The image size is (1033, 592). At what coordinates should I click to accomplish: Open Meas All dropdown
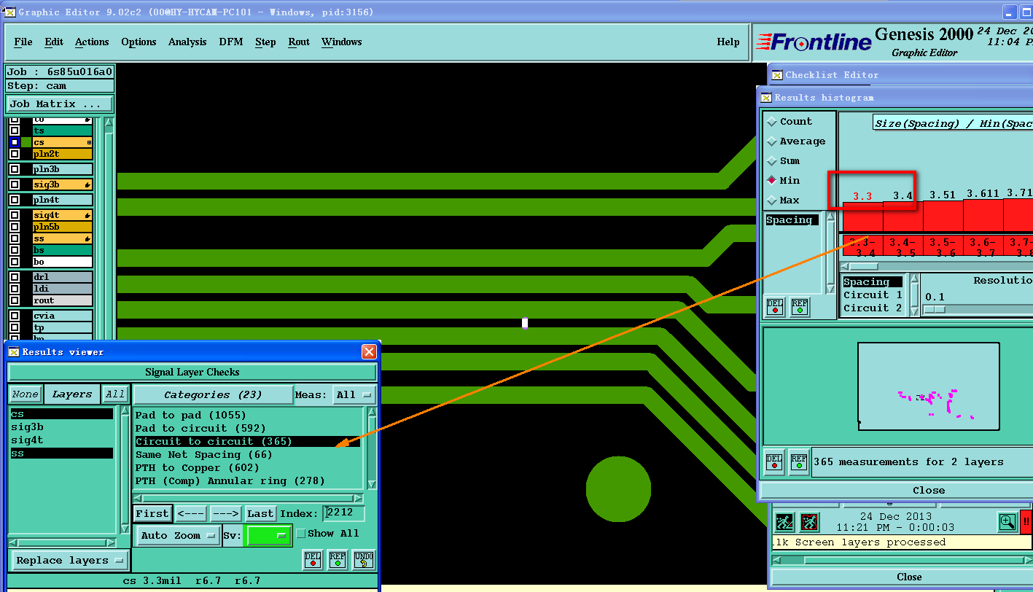[x=354, y=395]
